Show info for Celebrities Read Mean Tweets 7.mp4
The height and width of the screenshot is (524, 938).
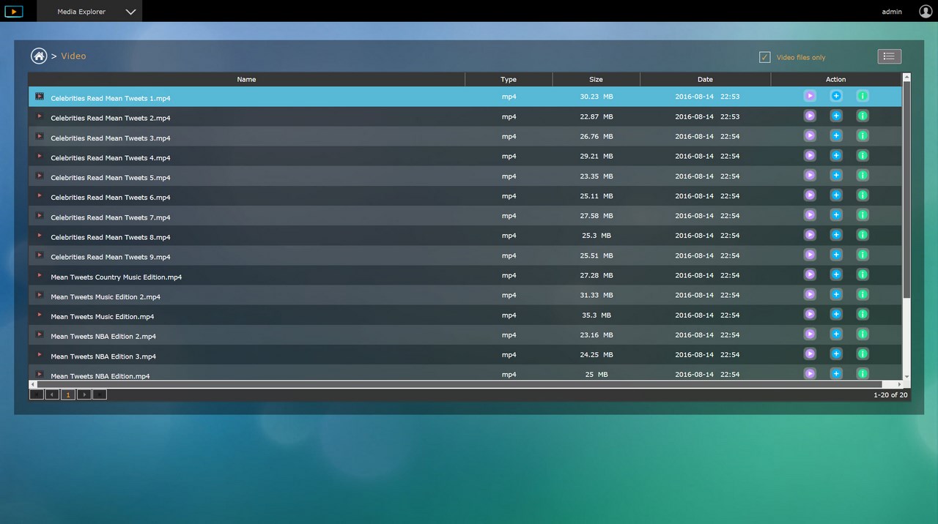click(863, 214)
